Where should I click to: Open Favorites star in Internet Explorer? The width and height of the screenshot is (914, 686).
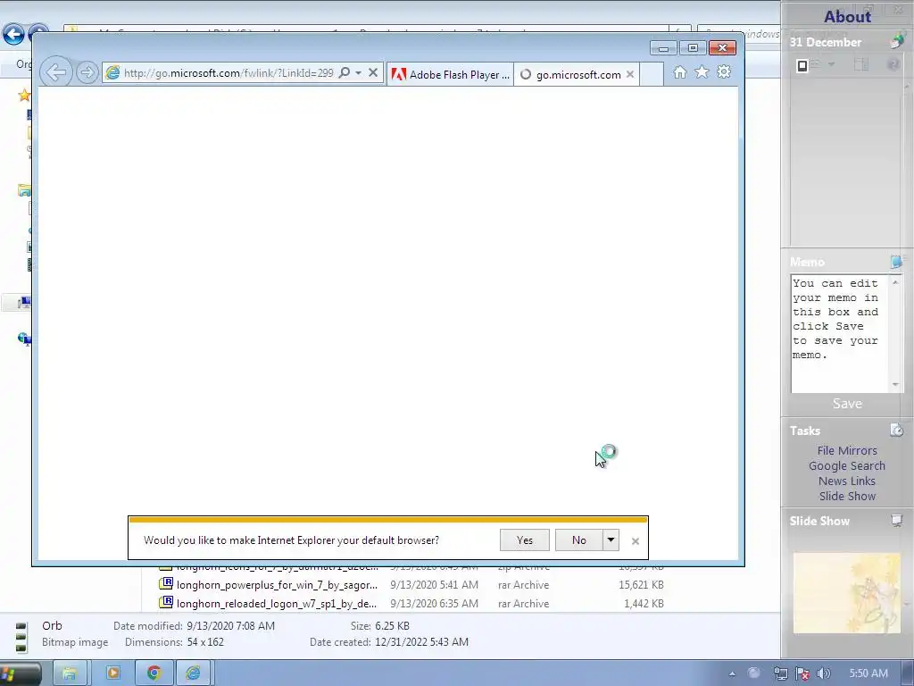point(702,72)
